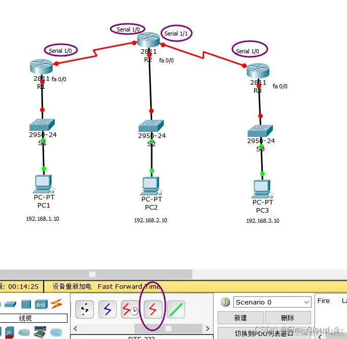Choose the Wireless Devices category icon
Image resolution: width=347 pixels, height=339 pixels.
(41, 304)
